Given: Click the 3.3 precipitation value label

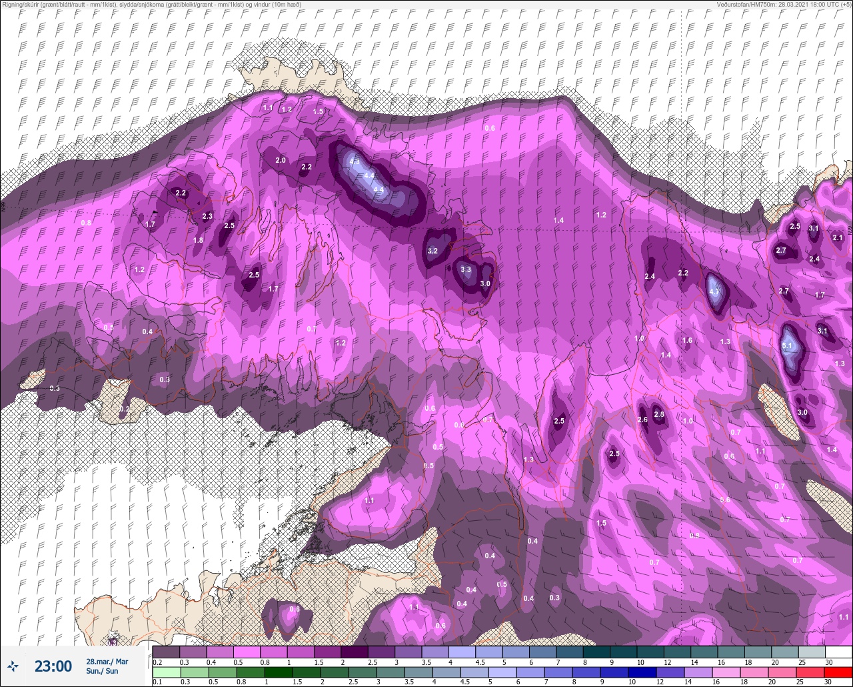Looking at the screenshot, I should 466,269.
